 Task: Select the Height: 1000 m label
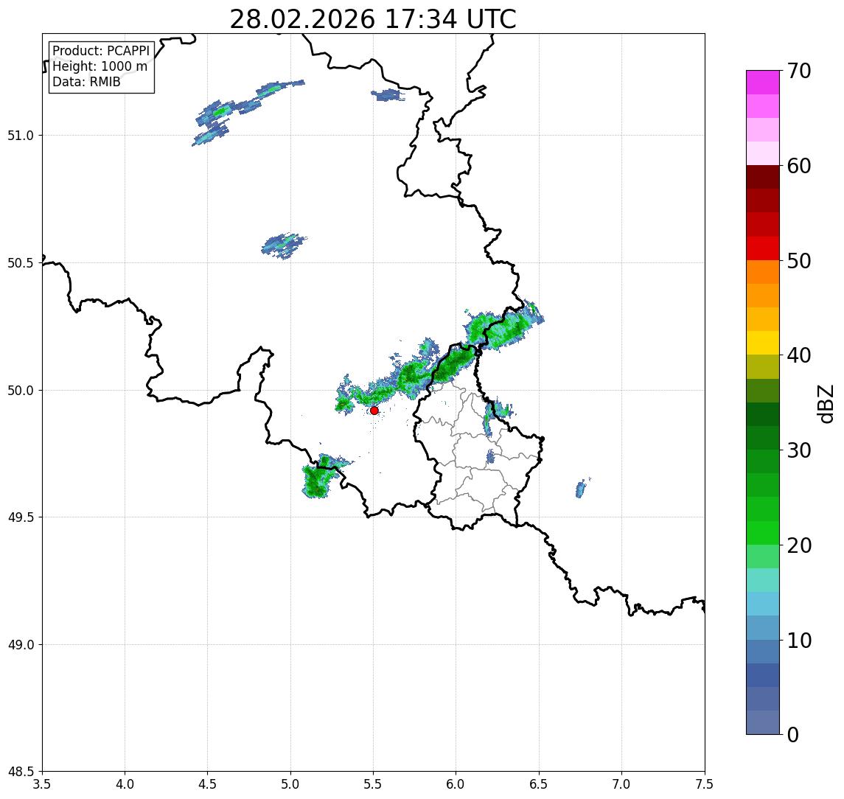pyautogui.click(x=100, y=66)
